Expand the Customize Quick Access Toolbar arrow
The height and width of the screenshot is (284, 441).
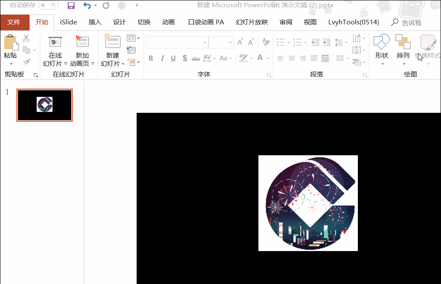[x=137, y=6]
